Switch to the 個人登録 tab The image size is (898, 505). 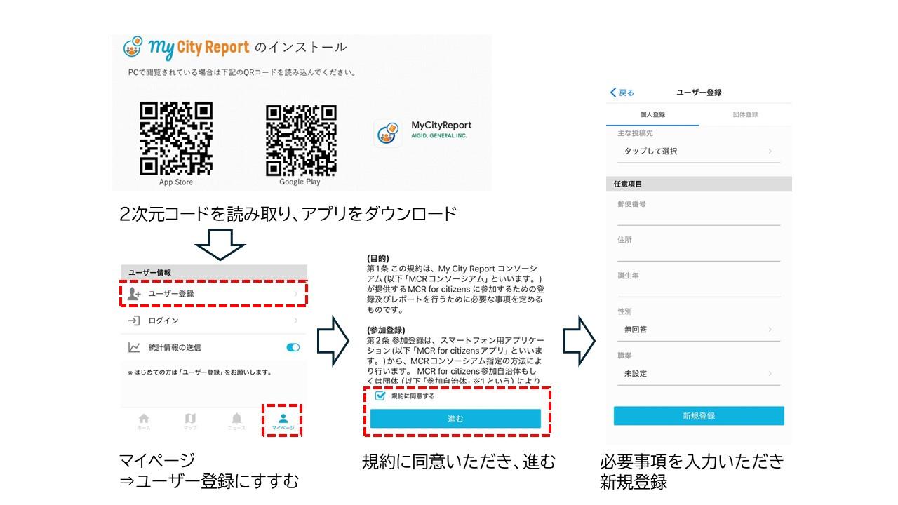pyautogui.click(x=652, y=114)
